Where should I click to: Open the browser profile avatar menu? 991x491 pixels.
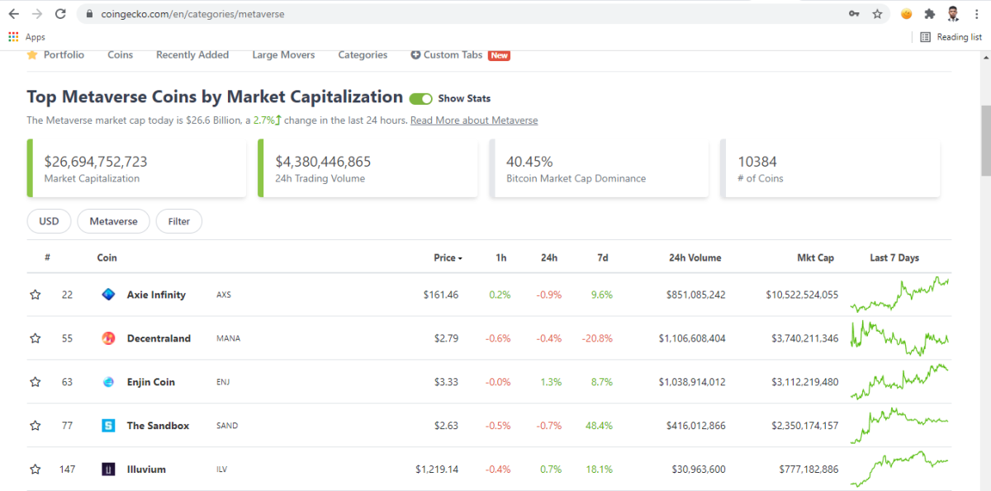click(x=952, y=14)
